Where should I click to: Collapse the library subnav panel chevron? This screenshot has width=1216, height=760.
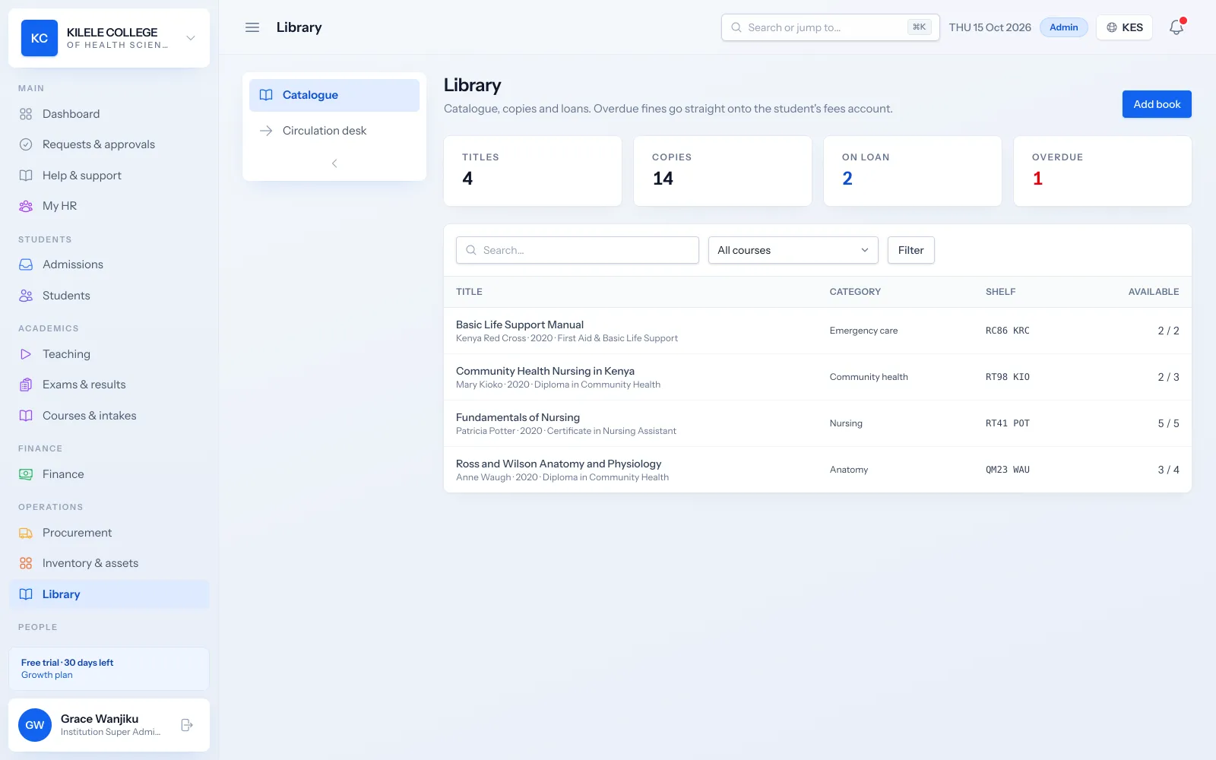pyautogui.click(x=334, y=163)
